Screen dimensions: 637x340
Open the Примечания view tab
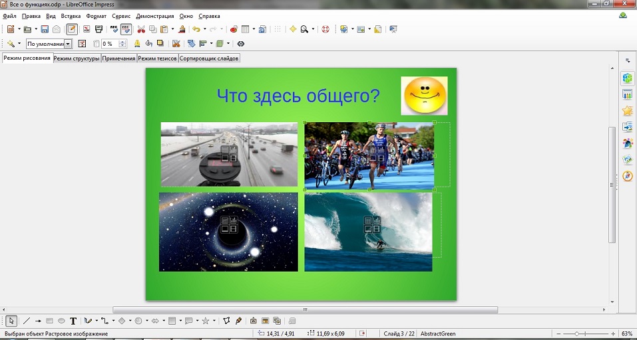pos(118,58)
